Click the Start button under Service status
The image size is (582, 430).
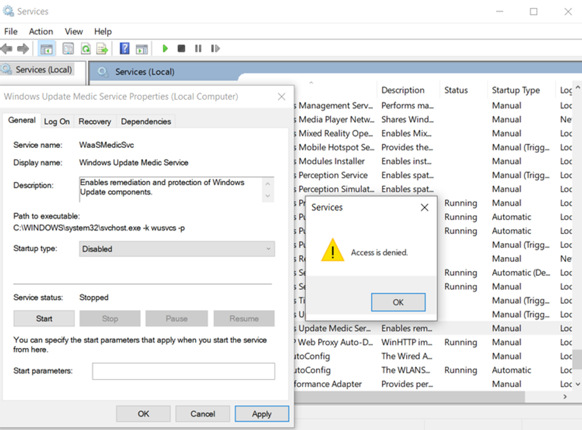coord(44,318)
